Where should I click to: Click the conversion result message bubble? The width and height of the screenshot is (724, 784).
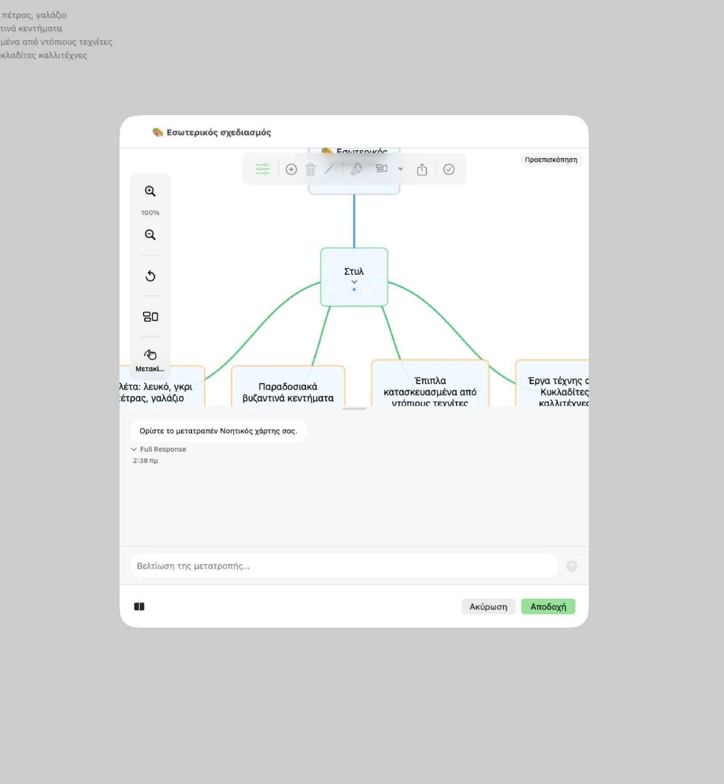tap(218, 431)
